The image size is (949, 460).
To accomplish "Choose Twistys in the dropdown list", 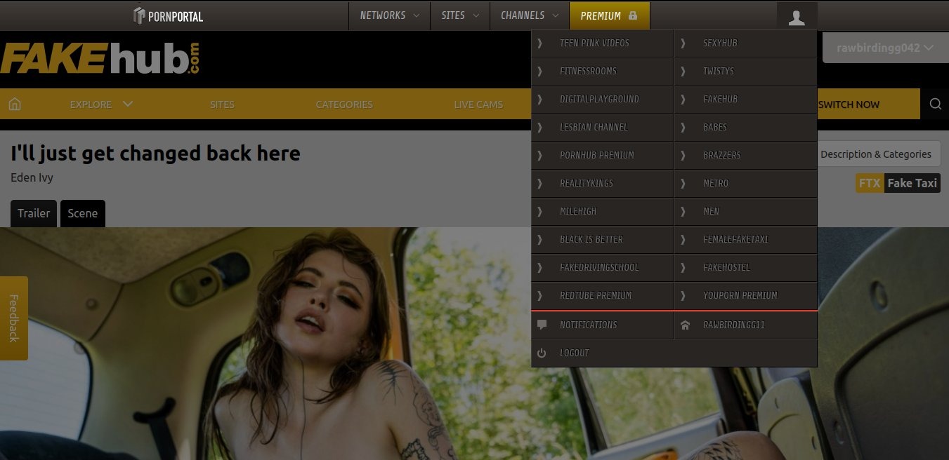I will click(746, 72).
